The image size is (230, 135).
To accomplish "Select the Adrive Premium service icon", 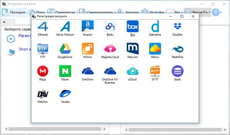I will tap(65, 26).
